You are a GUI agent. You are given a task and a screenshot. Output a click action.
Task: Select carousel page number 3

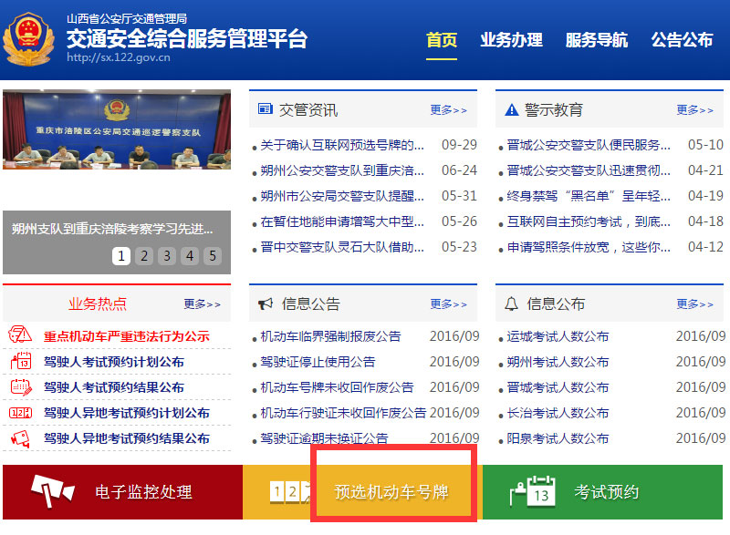166,256
